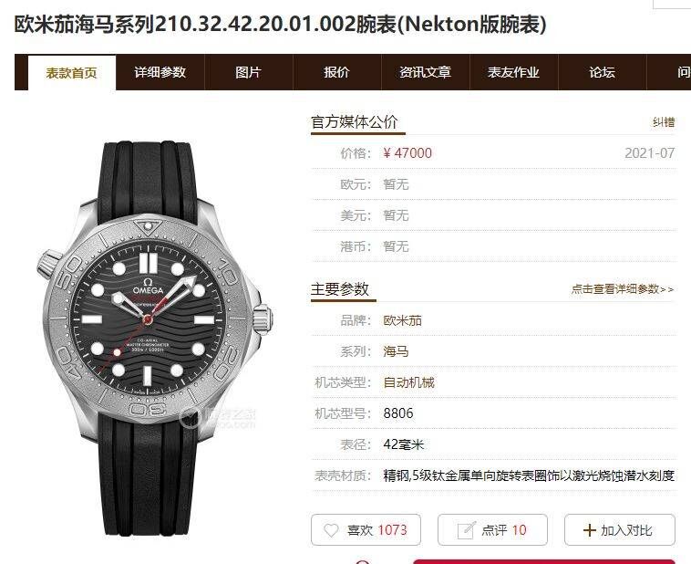This screenshot has width=691, height=564.
Task: Click the plus icon beside 加入对比
Action: pyautogui.click(x=589, y=530)
